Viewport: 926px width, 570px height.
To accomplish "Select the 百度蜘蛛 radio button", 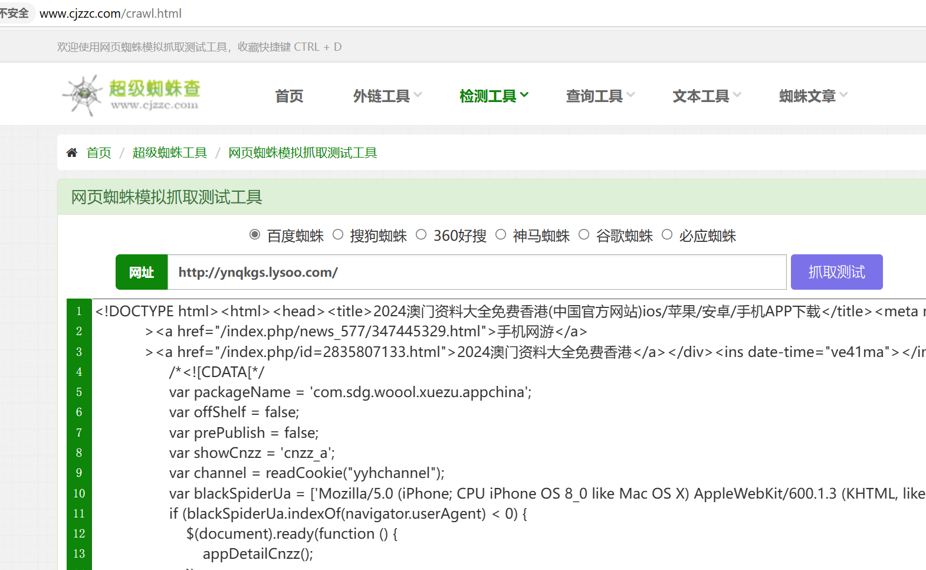I will [255, 235].
